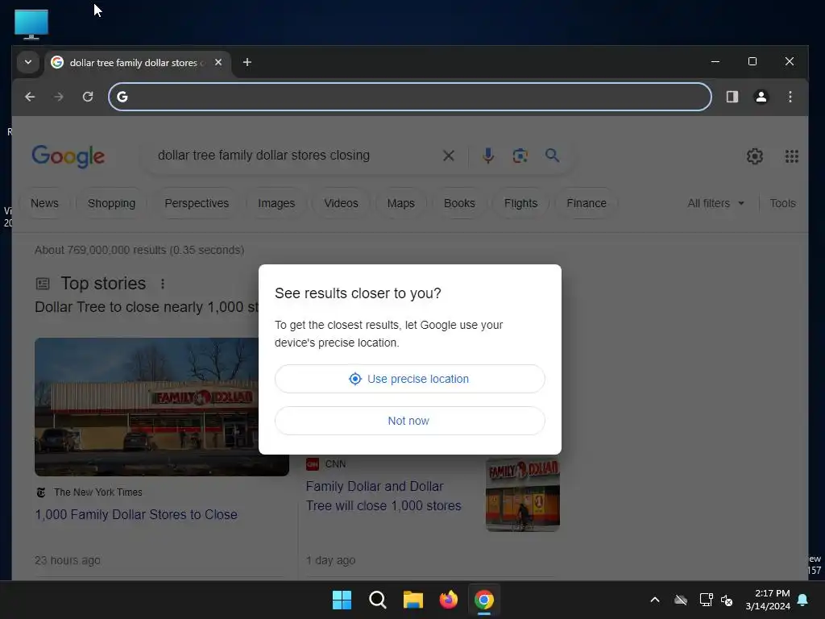Viewport: 825px width, 619px height.
Task: Click "The New York Times" source label
Action: coord(97,492)
